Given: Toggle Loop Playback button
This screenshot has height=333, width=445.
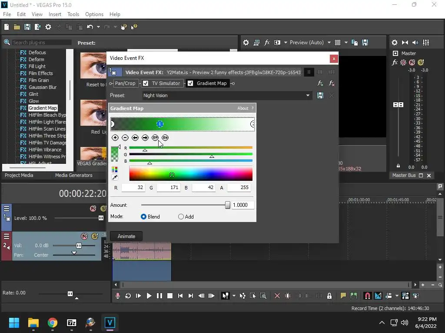Looking at the screenshot, I should click(x=128, y=296).
